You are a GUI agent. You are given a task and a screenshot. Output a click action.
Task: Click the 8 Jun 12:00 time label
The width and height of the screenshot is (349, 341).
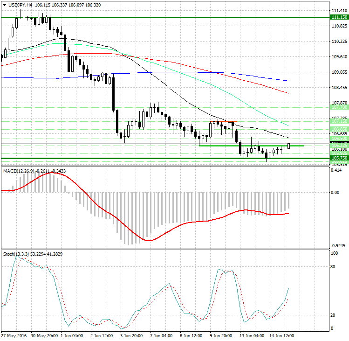tap(191, 336)
